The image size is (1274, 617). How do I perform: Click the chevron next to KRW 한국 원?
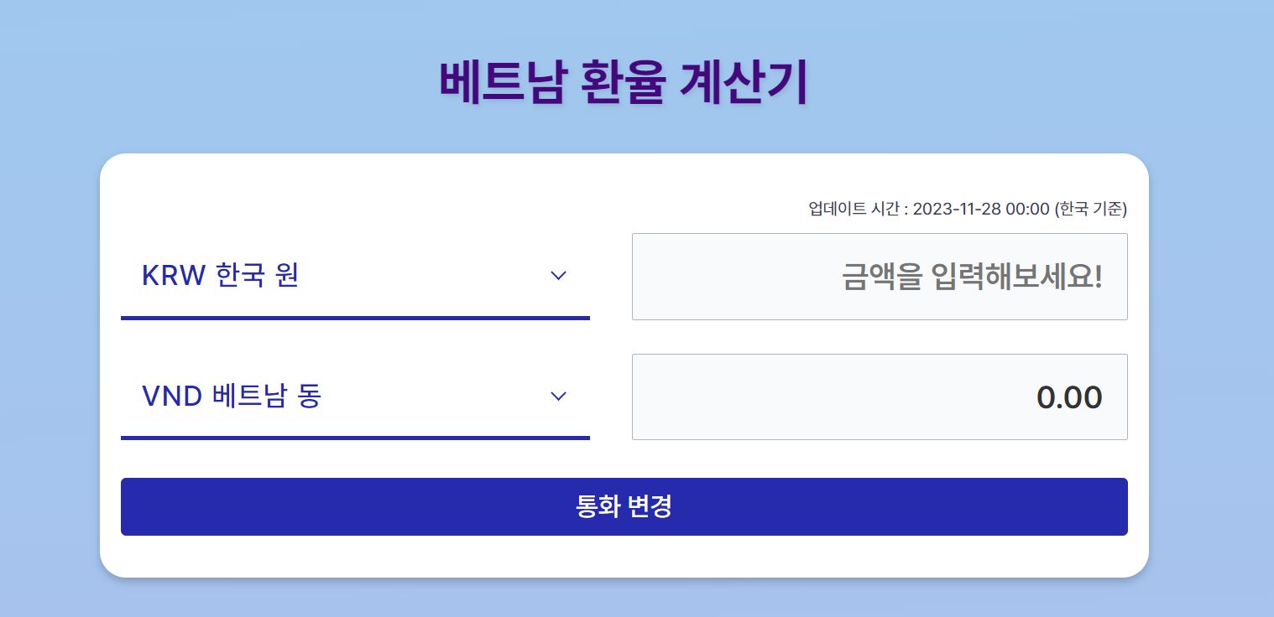click(558, 276)
